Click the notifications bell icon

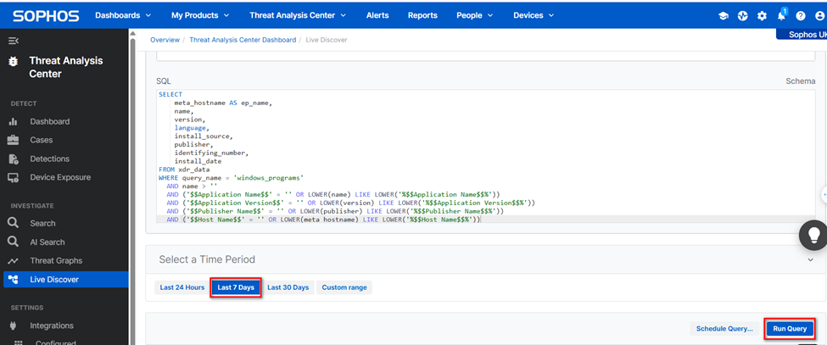pyautogui.click(x=781, y=16)
